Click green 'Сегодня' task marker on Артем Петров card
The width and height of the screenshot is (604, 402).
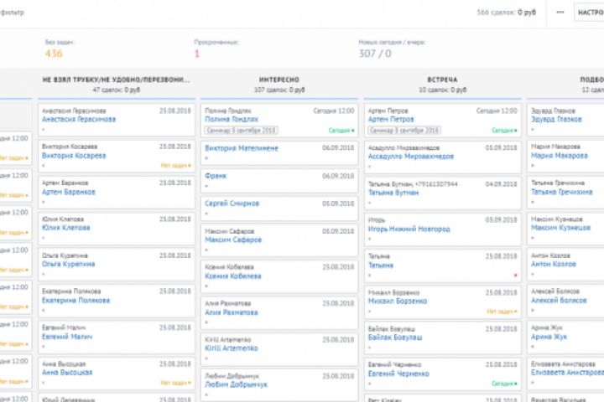(502, 131)
